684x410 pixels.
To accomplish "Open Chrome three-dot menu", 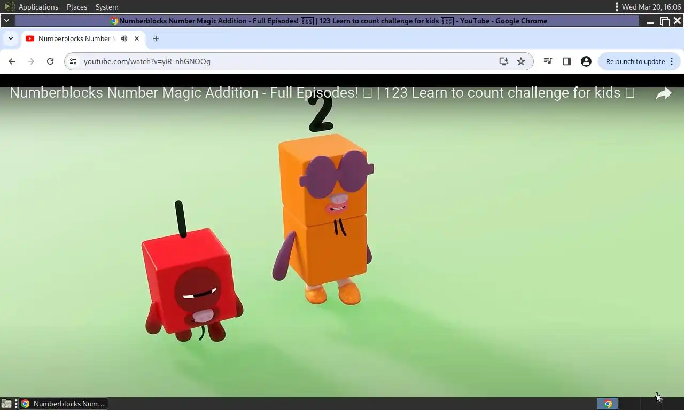I will (672, 61).
